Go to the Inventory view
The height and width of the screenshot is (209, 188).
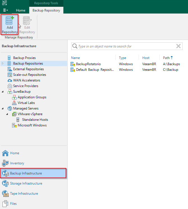point(17,163)
